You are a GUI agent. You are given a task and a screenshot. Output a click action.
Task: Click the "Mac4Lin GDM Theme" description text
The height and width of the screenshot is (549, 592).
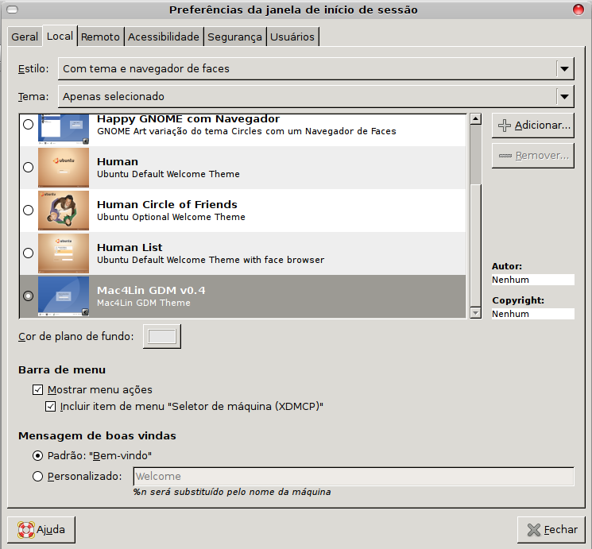point(144,303)
